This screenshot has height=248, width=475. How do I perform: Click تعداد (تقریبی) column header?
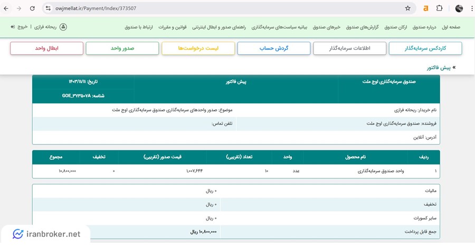tap(239, 157)
